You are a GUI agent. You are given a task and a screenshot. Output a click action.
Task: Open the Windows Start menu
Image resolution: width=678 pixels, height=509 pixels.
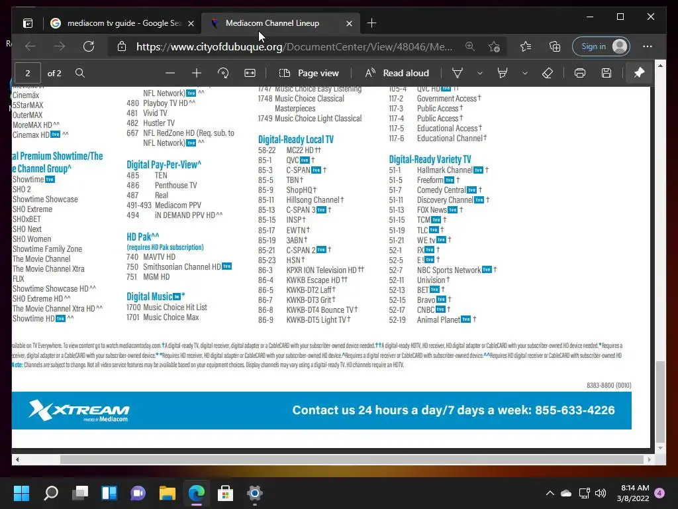22,493
